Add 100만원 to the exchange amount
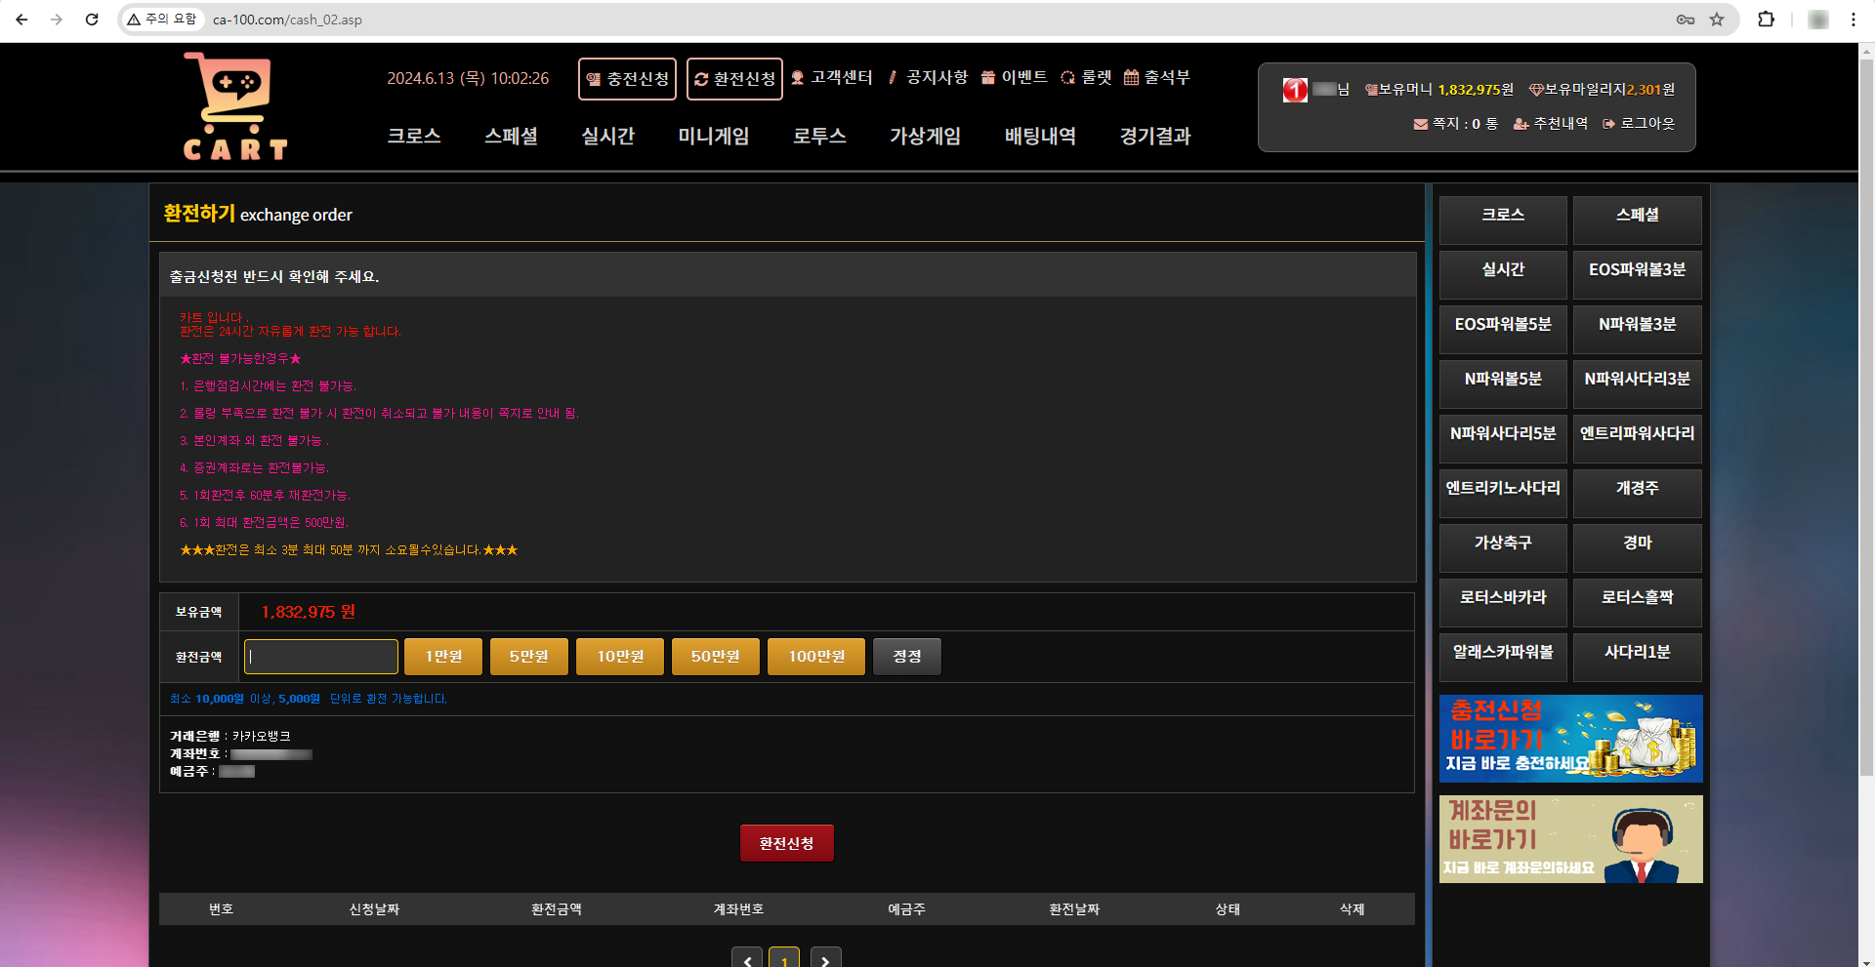 tap(816, 657)
